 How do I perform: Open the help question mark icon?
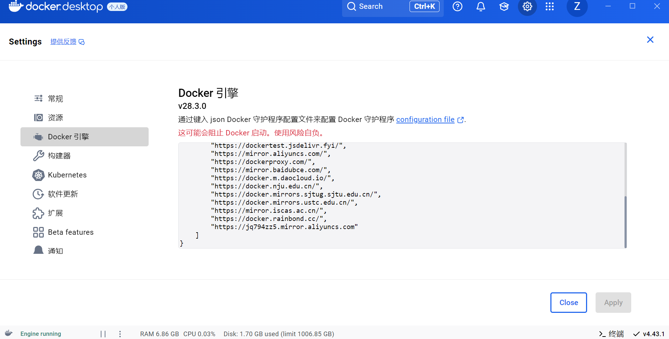point(458,6)
